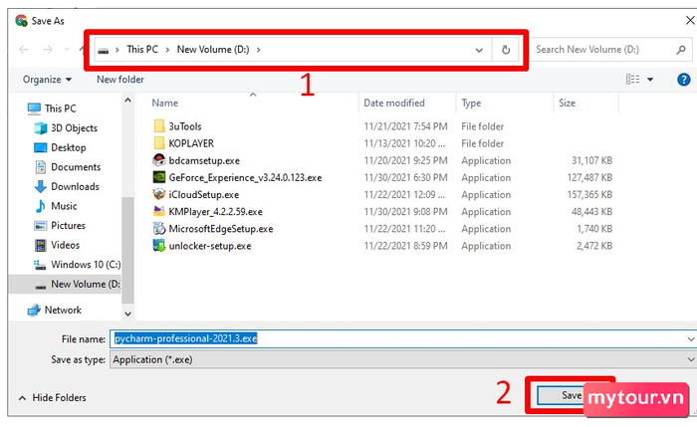This screenshot has height=427, width=697.
Task: Open the address bar history dropdown
Action: click(x=479, y=50)
